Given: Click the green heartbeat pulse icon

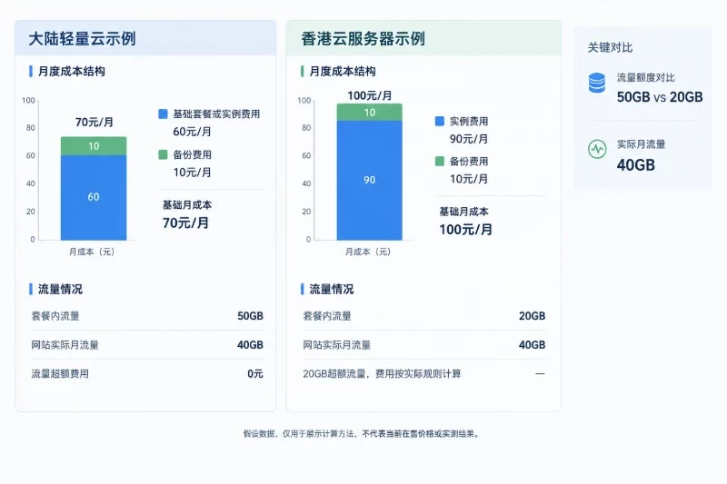Looking at the screenshot, I should click(x=597, y=149).
